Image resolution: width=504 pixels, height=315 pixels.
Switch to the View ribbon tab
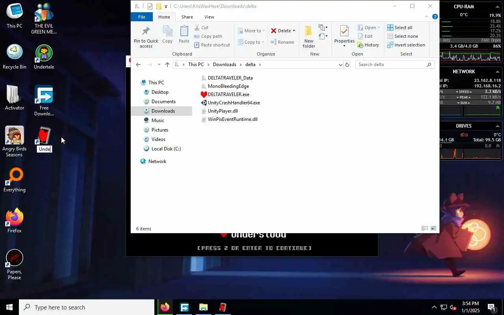(209, 17)
